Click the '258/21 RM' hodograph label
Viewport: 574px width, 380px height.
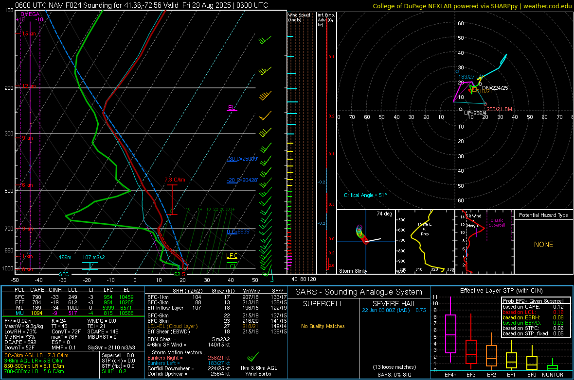(x=499, y=109)
